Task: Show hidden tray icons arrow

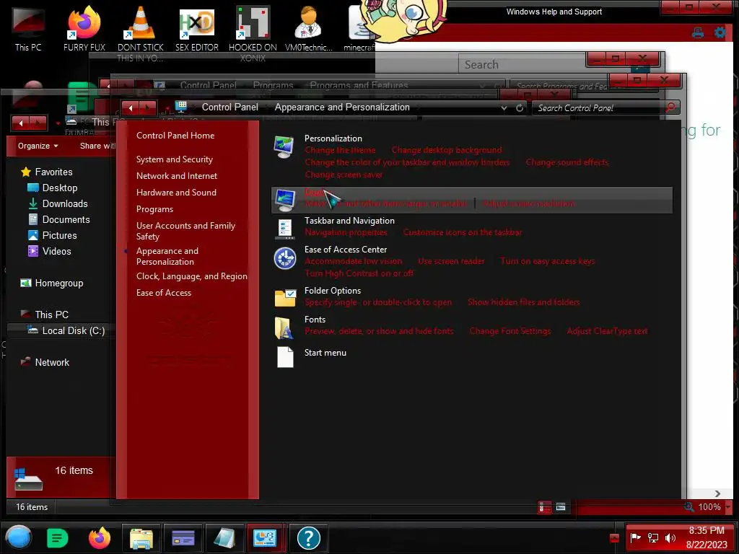Action: pyautogui.click(x=615, y=538)
